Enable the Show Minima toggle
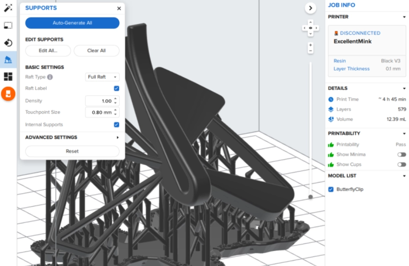409x266 pixels. tap(401, 155)
